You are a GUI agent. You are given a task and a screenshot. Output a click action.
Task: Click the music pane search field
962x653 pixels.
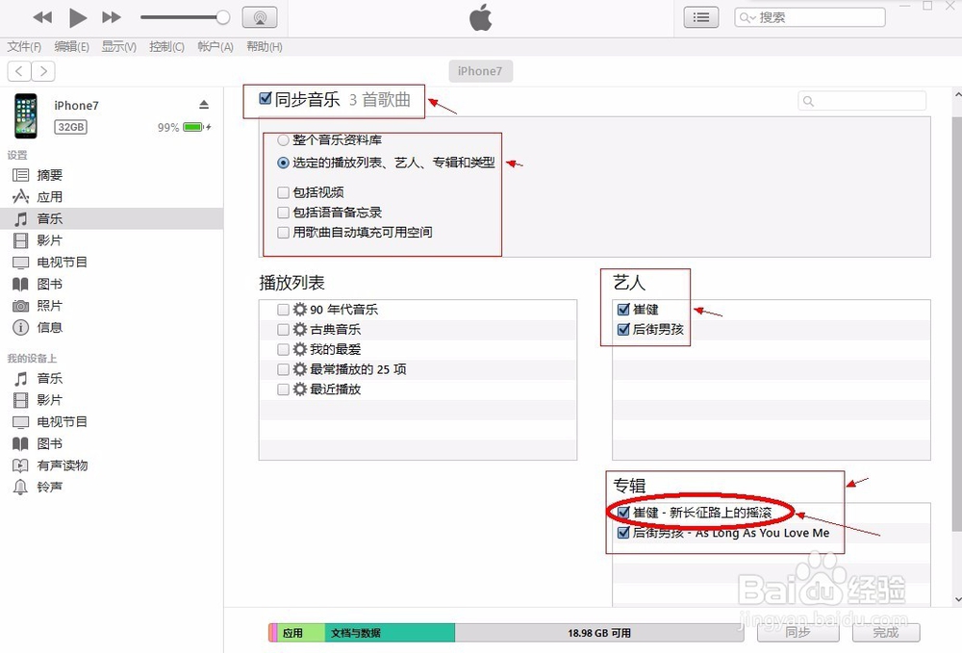click(x=862, y=101)
